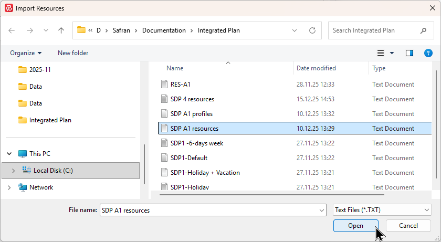Click the Refresh icon in address bar

point(312,30)
